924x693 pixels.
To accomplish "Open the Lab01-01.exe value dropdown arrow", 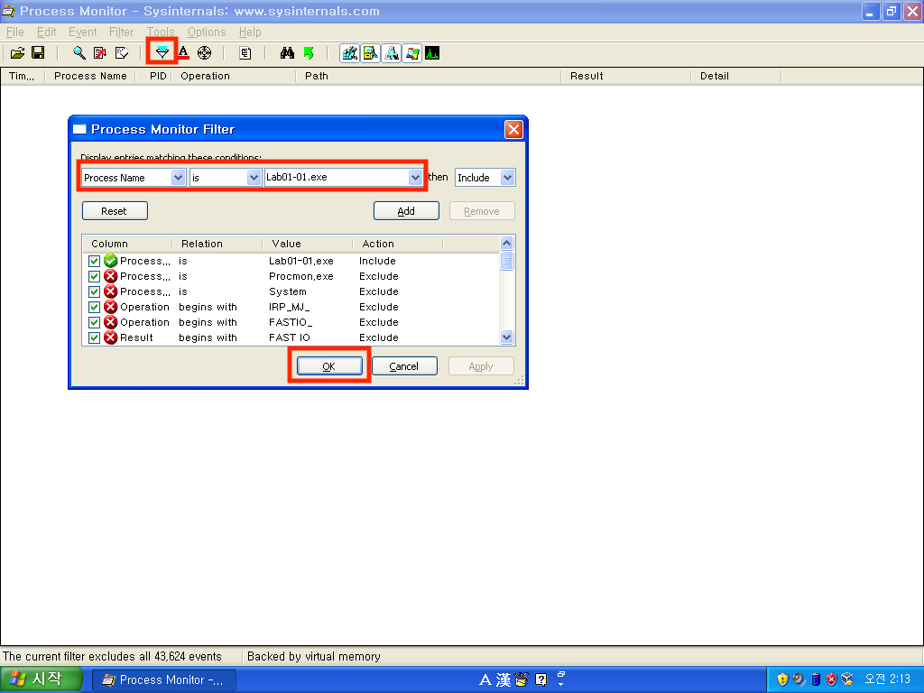I will (x=415, y=178).
